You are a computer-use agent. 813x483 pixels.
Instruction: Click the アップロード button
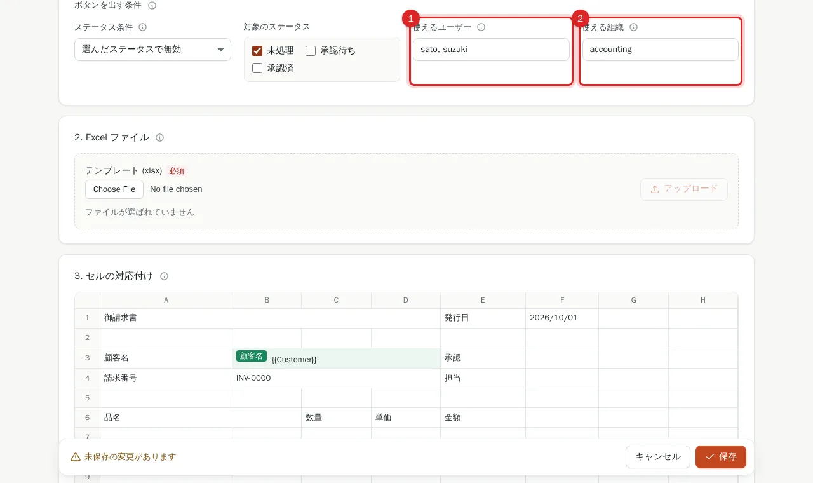point(684,189)
